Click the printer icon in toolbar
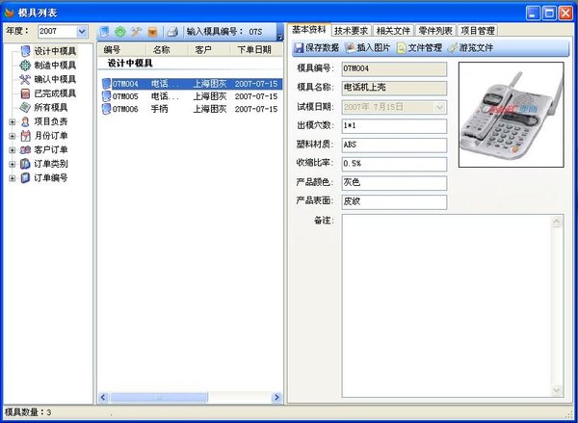This screenshot has width=578, height=423. pos(171,32)
